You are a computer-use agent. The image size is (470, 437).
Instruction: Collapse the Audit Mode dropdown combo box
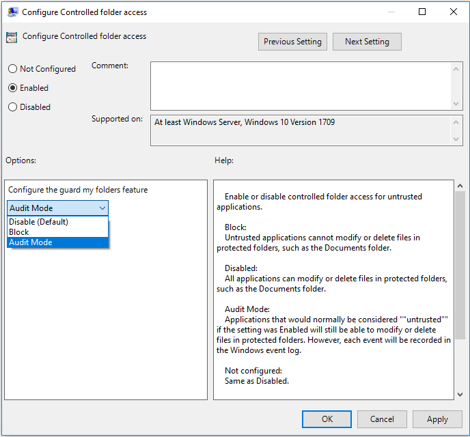click(x=57, y=208)
